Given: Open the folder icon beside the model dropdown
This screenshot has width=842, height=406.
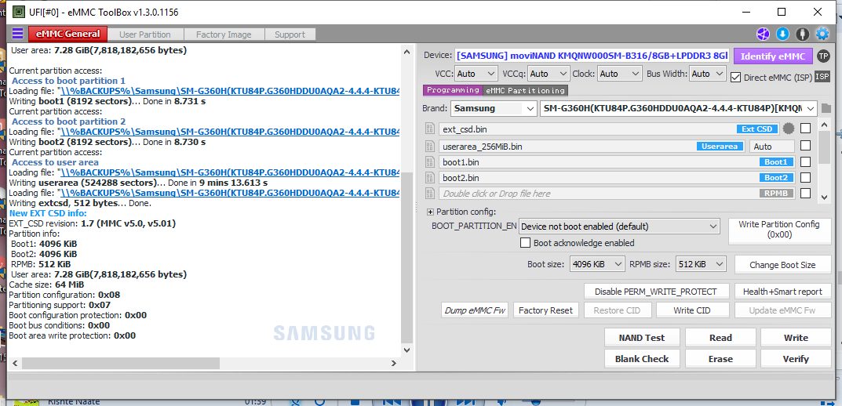Looking at the screenshot, I should (826, 108).
